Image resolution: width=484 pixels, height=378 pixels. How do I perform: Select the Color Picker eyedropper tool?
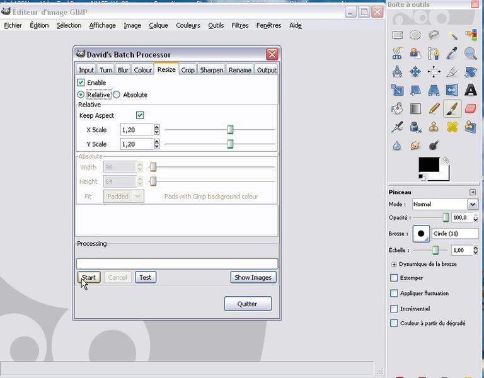[452, 54]
